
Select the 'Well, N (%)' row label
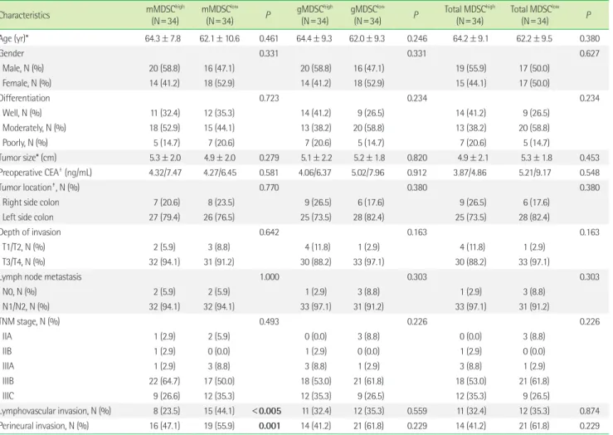click(22, 113)
